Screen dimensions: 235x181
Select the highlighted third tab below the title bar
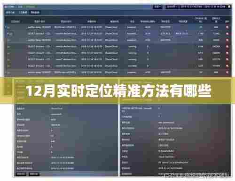coord(35,12)
